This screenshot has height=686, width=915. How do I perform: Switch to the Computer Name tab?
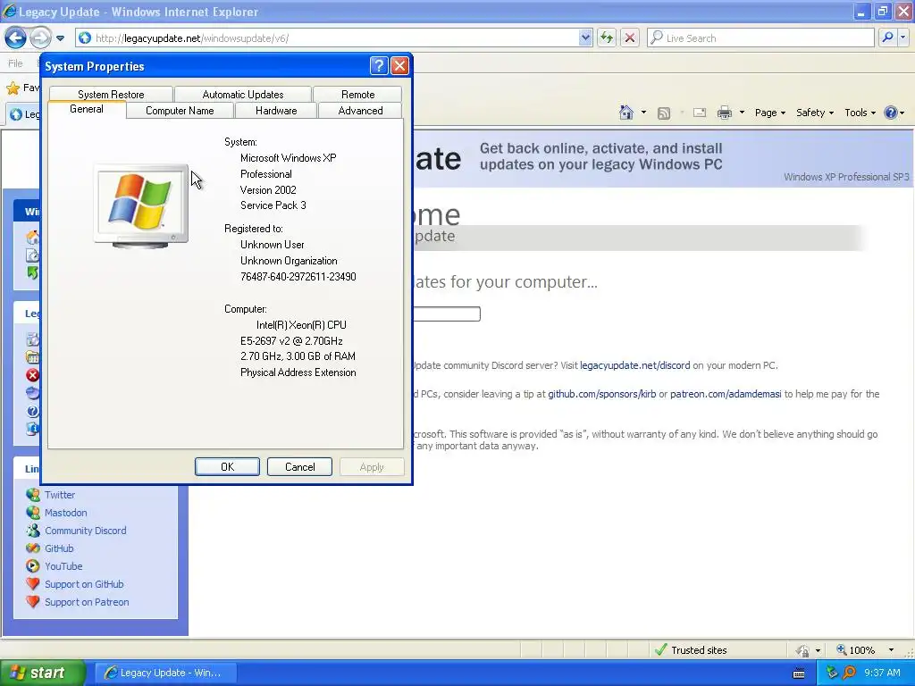tap(180, 111)
